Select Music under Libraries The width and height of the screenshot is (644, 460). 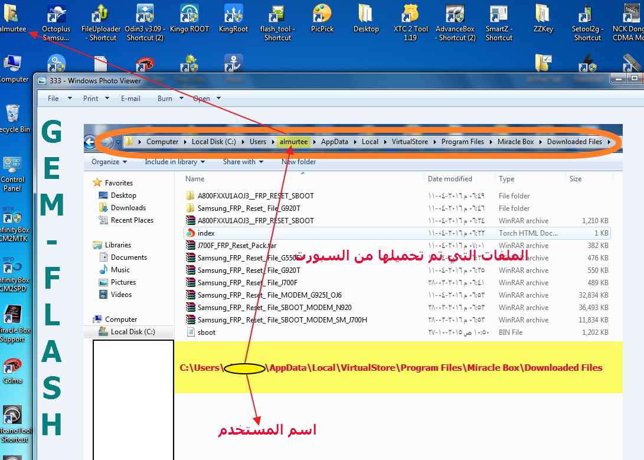tap(115, 270)
